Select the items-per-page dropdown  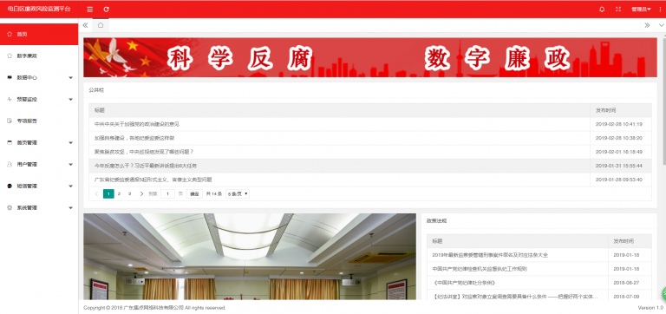coord(238,193)
